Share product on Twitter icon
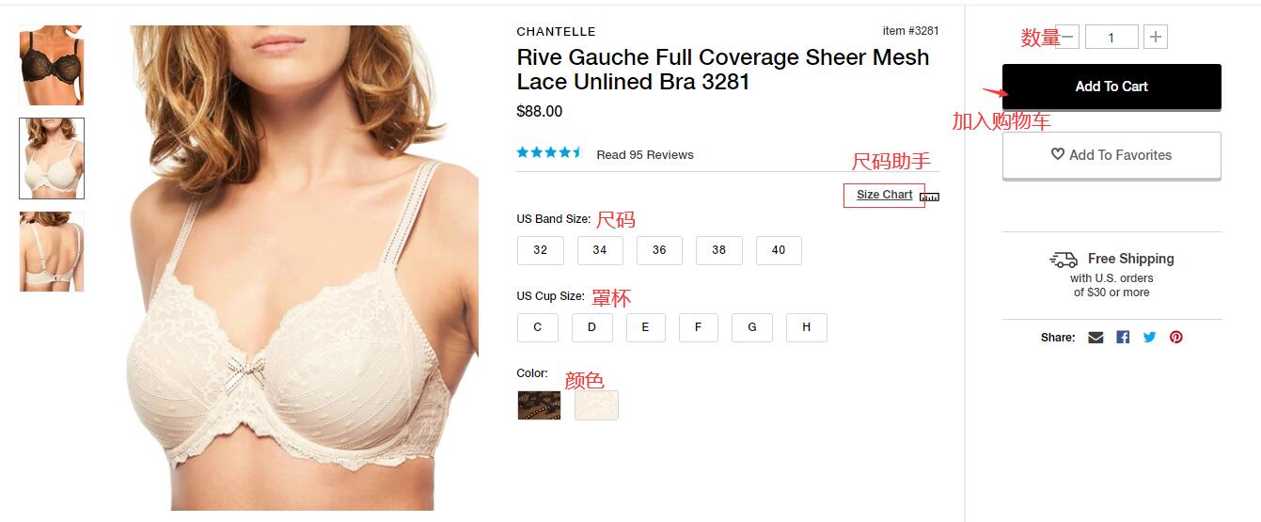The height and width of the screenshot is (522, 1261). 1149,337
